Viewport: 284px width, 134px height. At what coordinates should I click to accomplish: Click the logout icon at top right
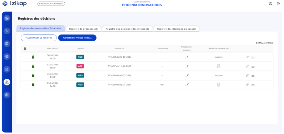tap(278, 4)
